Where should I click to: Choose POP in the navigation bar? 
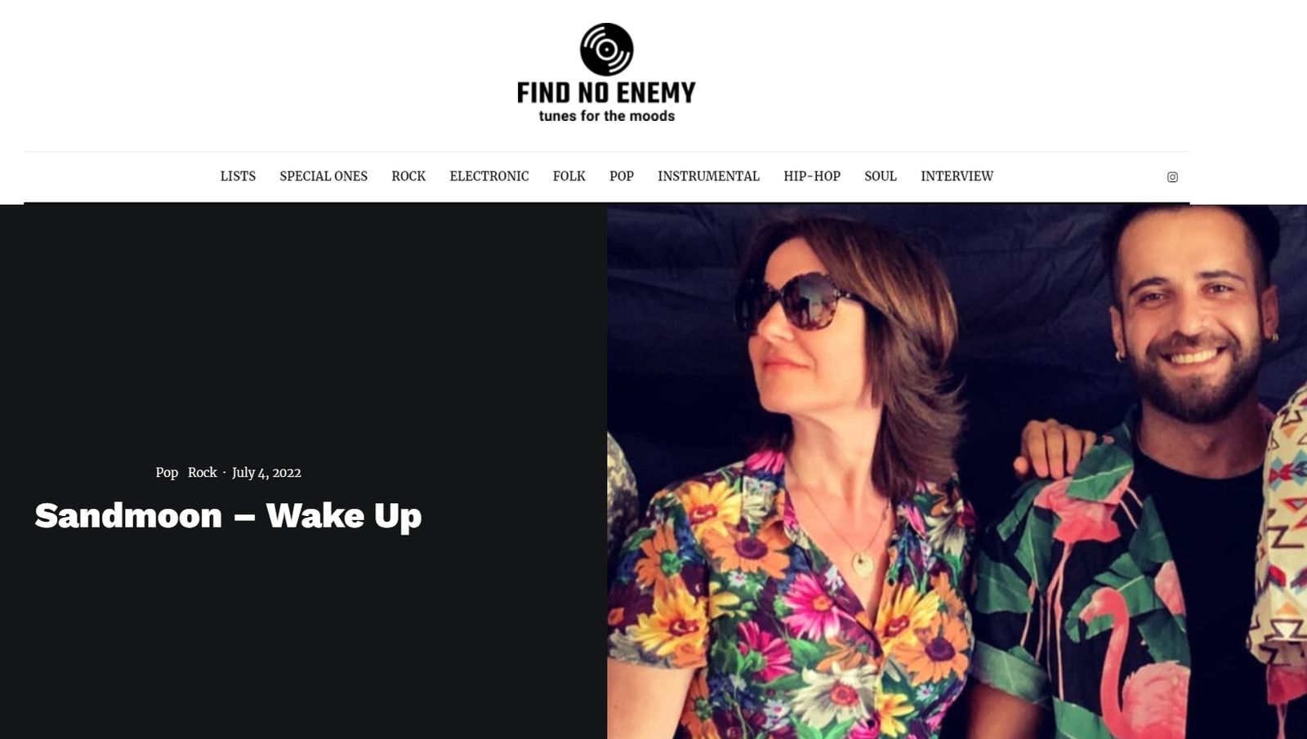[622, 176]
